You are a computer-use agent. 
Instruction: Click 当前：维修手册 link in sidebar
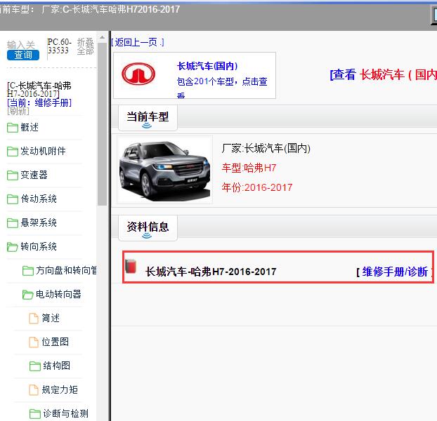point(39,102)
